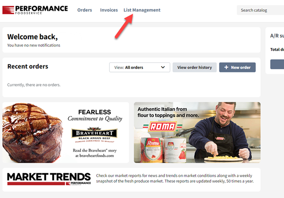Image resolution: width=284 pixels, height=198 pixels.
Task: Open the View: All orders dropdown
Action: pos(140,67)
